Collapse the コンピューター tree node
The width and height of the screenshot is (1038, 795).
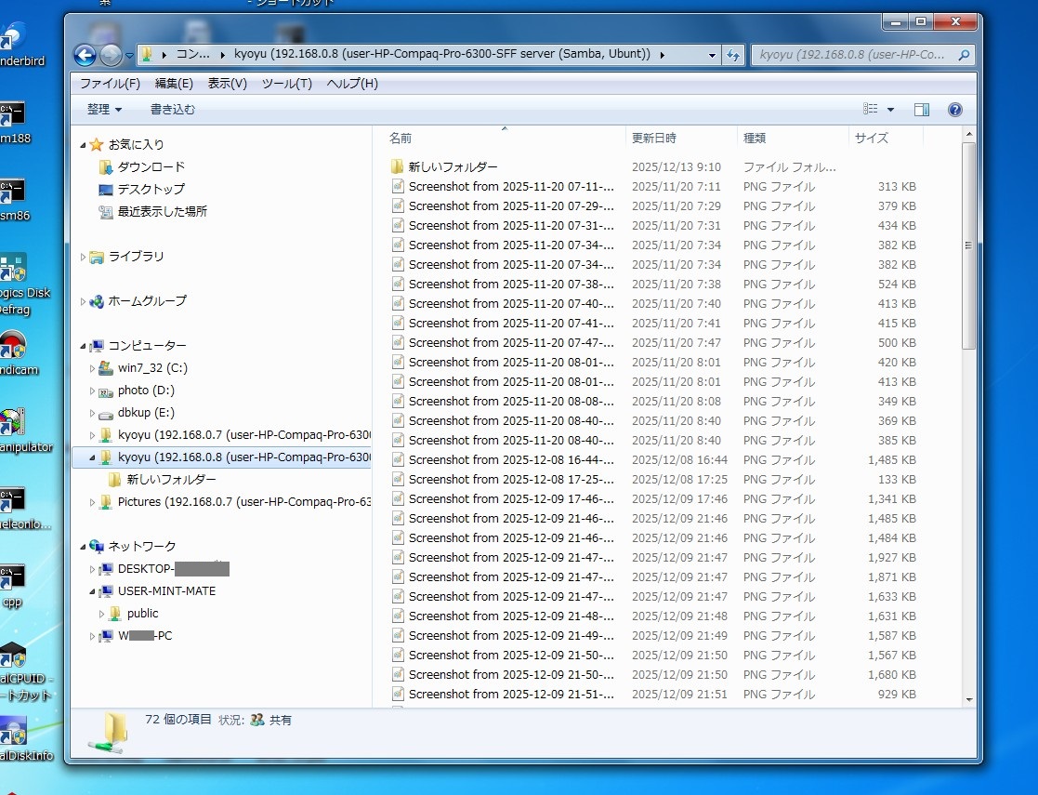point(83,346)
